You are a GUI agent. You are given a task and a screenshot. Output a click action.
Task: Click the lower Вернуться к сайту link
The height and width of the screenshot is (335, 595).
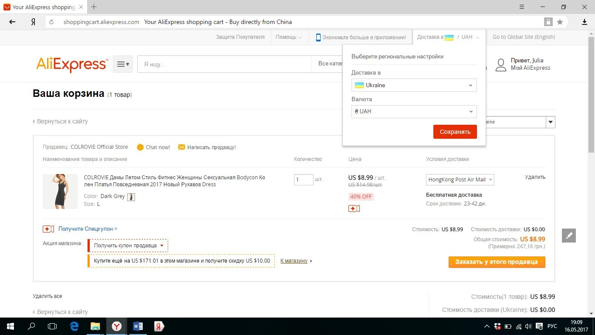pyautogui.click(x=61, y=312)
